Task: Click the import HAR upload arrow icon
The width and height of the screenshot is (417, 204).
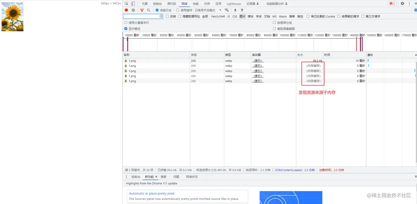Action: (235, 10)
